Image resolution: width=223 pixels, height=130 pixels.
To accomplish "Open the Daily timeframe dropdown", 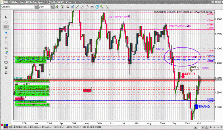I will click(x=52, y=7).
